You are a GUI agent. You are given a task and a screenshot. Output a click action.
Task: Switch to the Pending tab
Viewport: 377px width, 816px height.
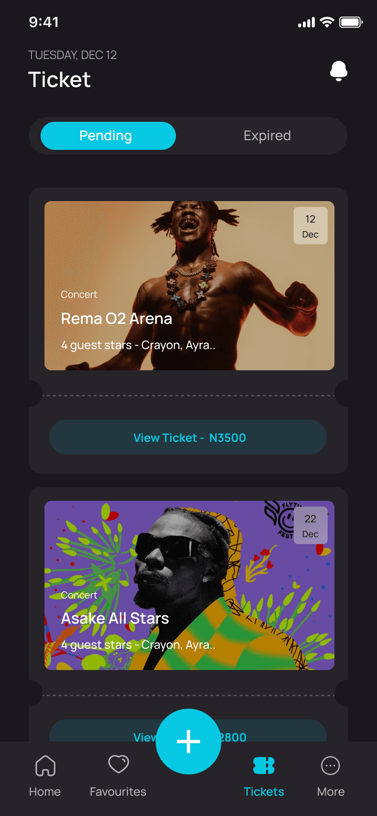108,136
